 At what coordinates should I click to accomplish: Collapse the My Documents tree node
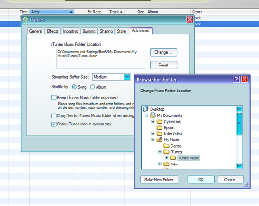[146, 115]
